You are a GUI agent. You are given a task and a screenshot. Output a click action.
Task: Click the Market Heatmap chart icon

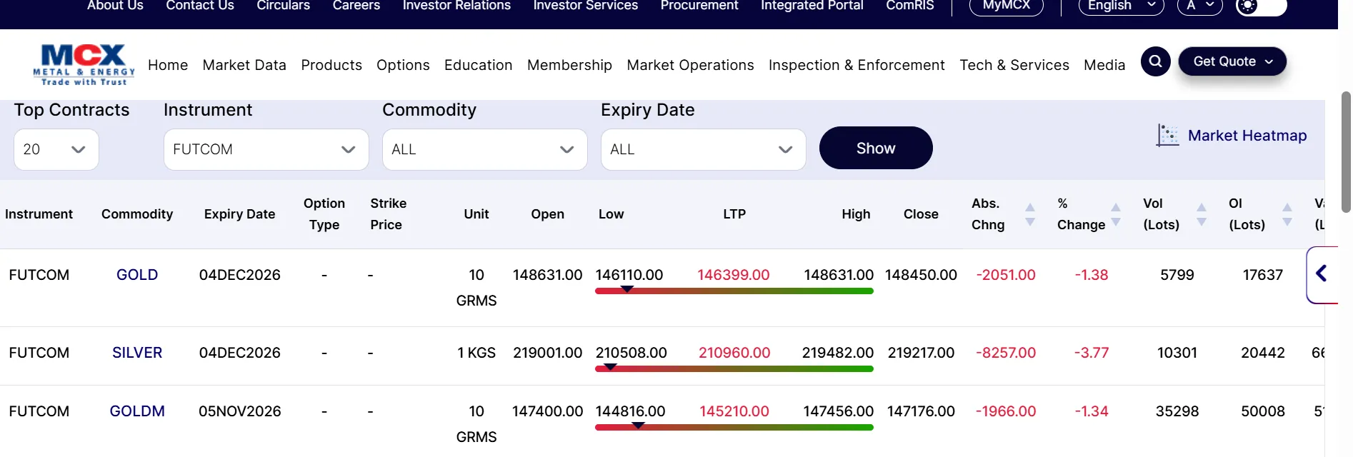(x=1168, y=135)
